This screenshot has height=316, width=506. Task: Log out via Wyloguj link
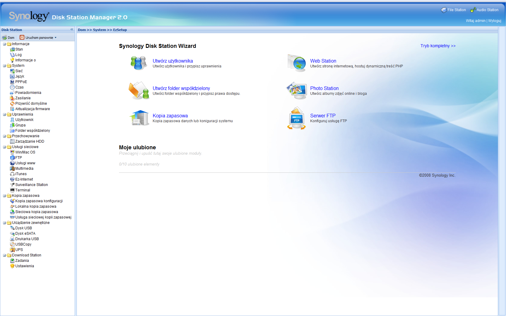495,21
